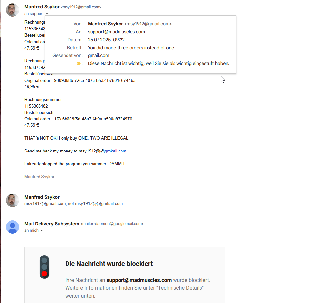Click the mailer-daemon@googlemail.com sender address
This screenshot has width=322, height=303.
coord(112,224)
